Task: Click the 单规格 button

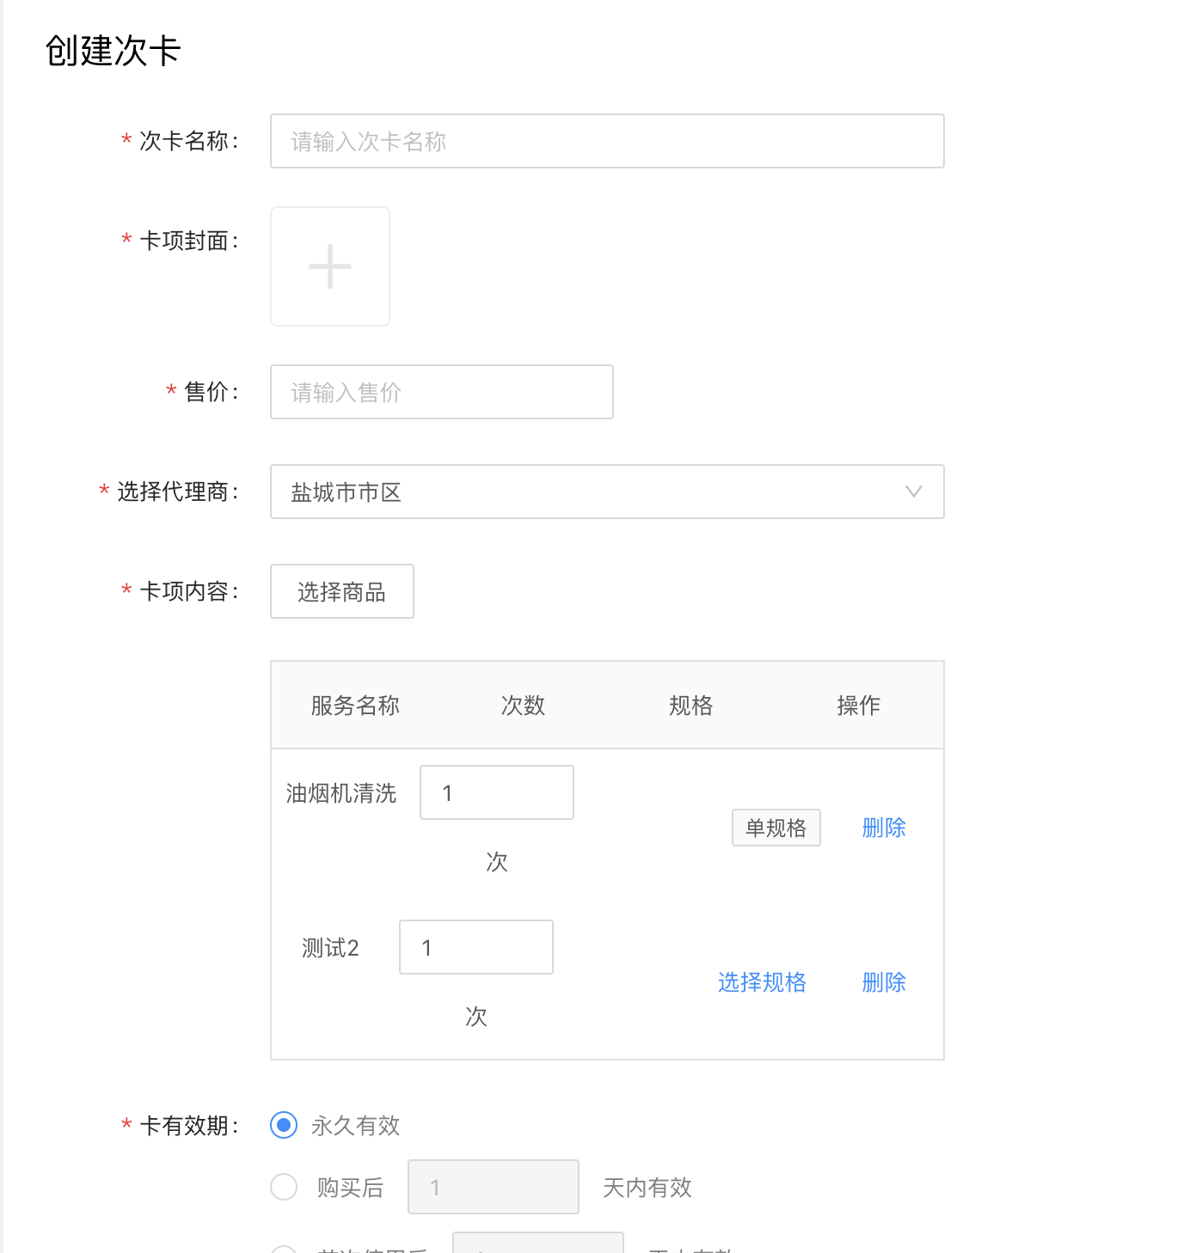Action: click(776, 828)
